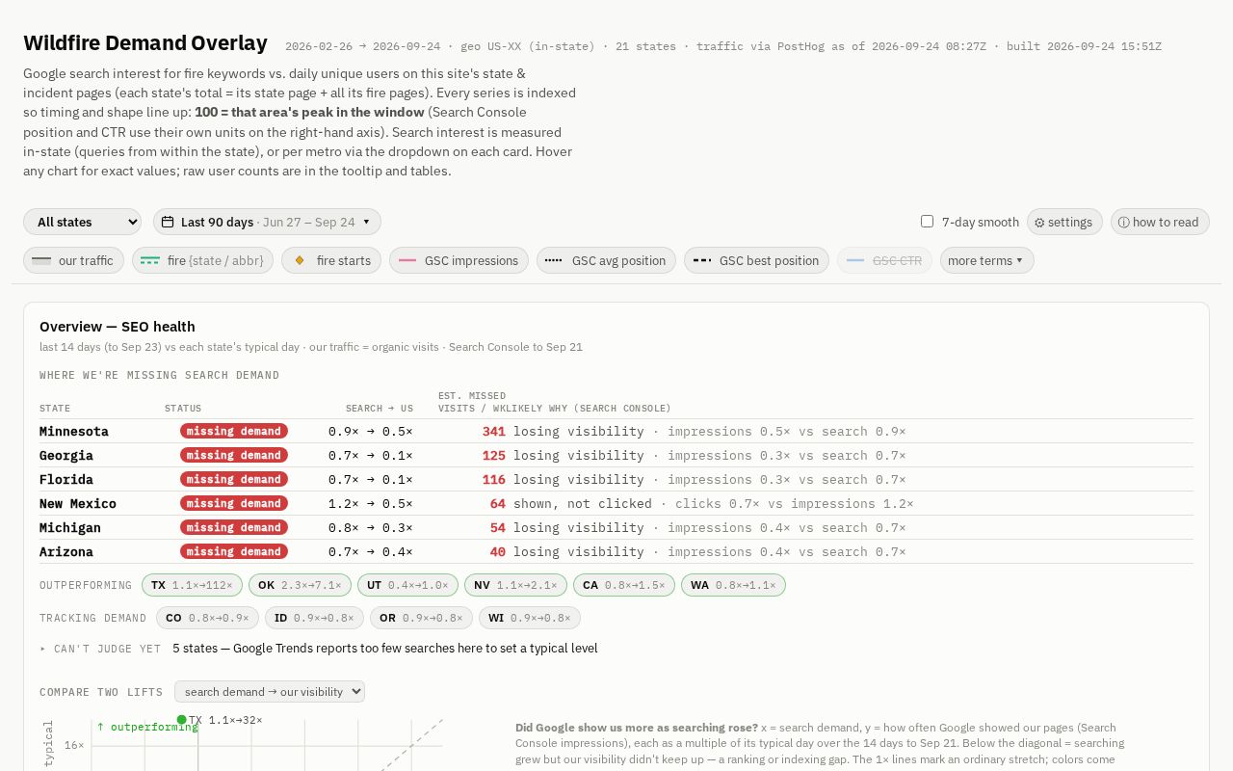The width and height of the screenshot is (1233, 771).
Task: Click the CA outperforming chip
Action: [x=623, y=585]
